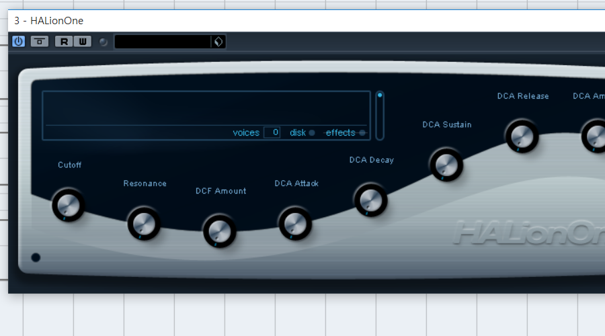605x336 pixels.
Task: Click the DCA Decay knob
Action: point(371,200)
